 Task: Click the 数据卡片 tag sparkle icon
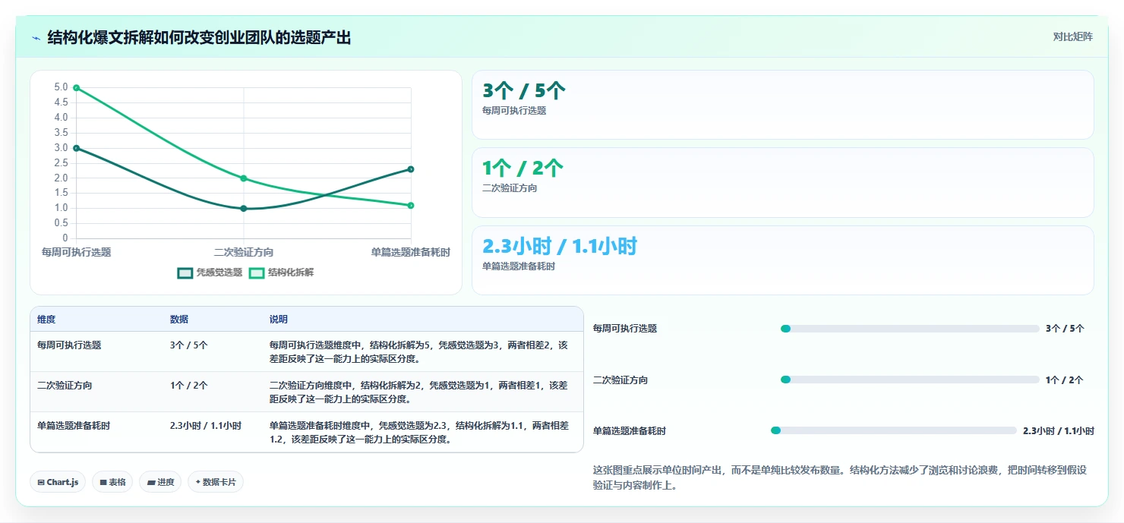point(198,482)
